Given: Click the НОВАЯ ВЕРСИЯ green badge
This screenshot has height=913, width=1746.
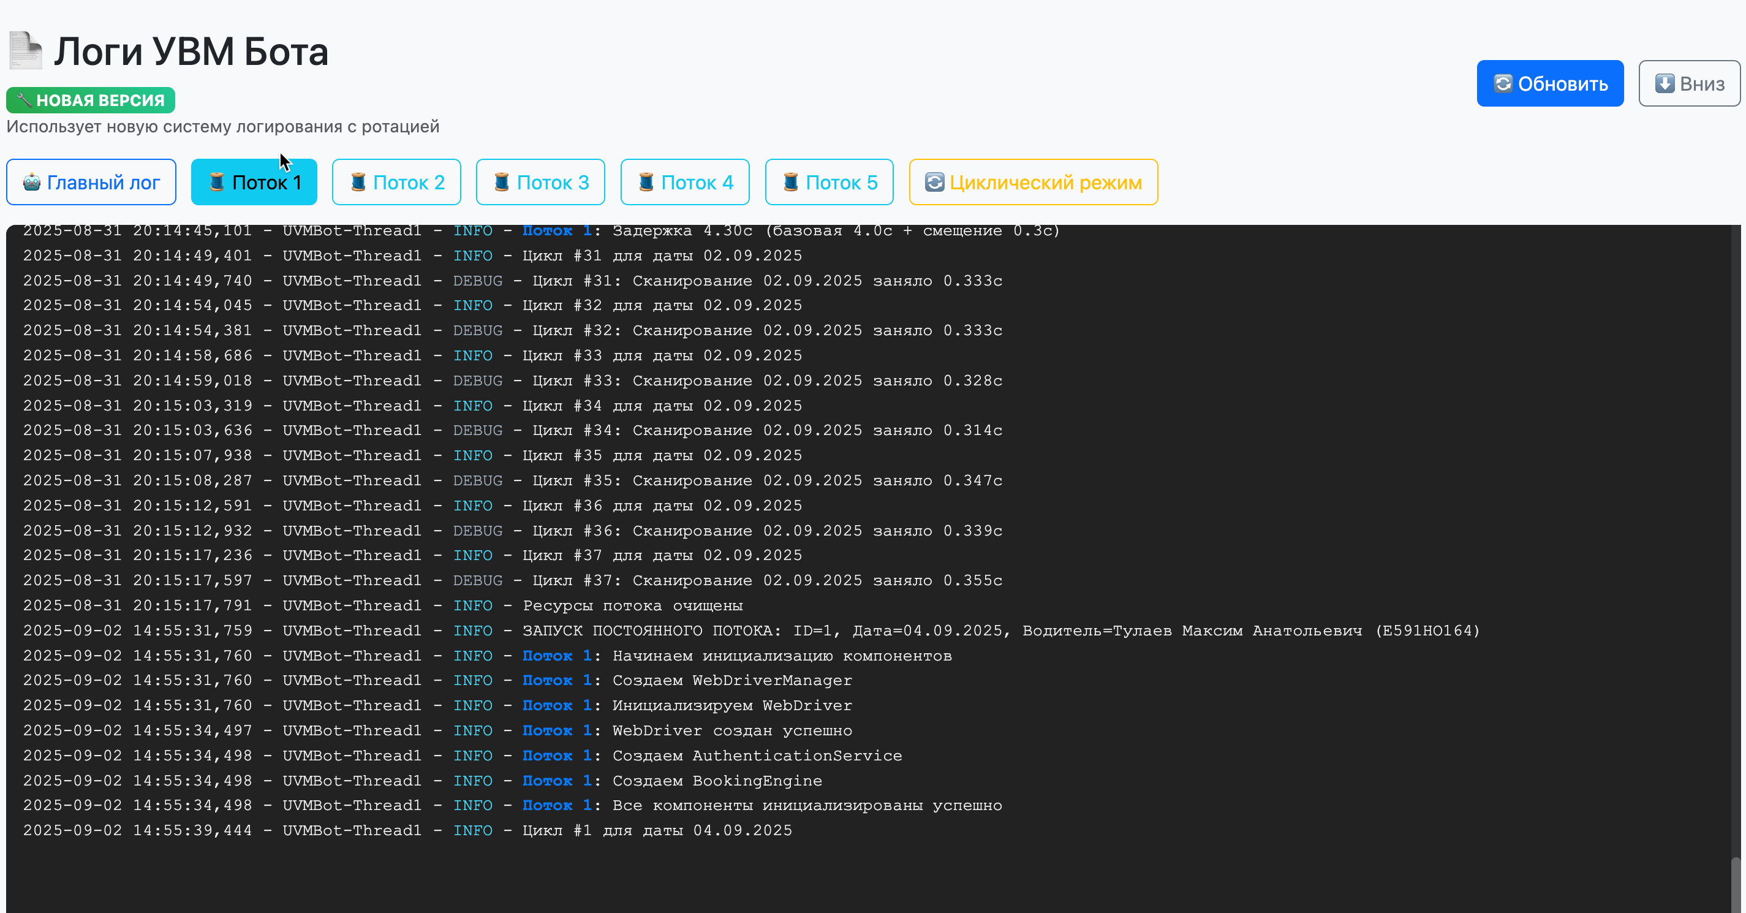Looking at the screenshot, I should [91, 100].
